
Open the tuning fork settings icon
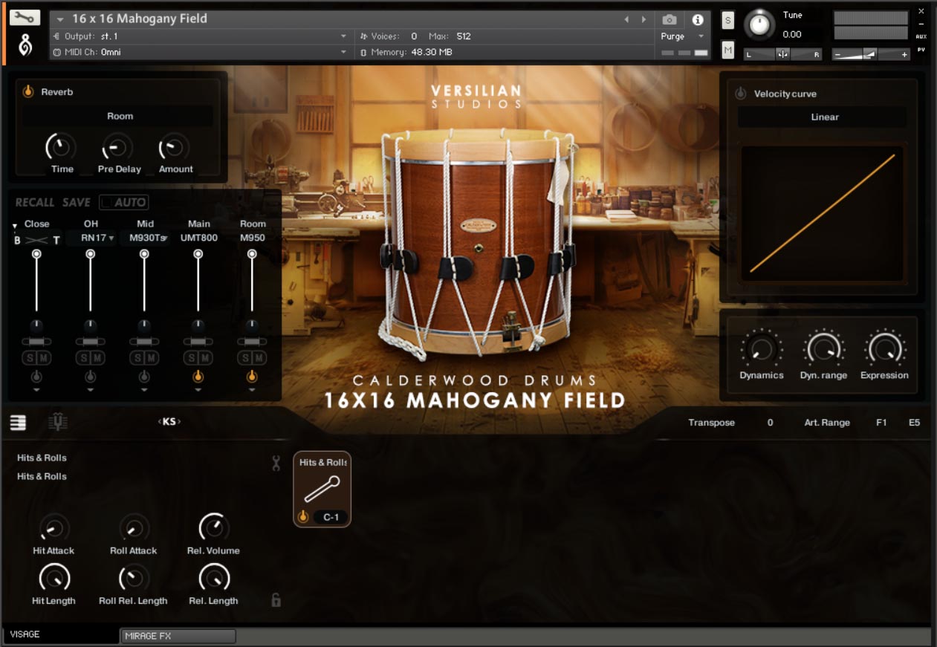tap(57, 423)
